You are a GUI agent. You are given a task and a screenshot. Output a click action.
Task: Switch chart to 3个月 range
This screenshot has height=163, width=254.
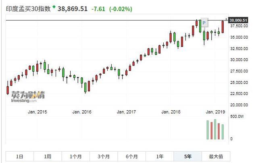click(104, 157)
